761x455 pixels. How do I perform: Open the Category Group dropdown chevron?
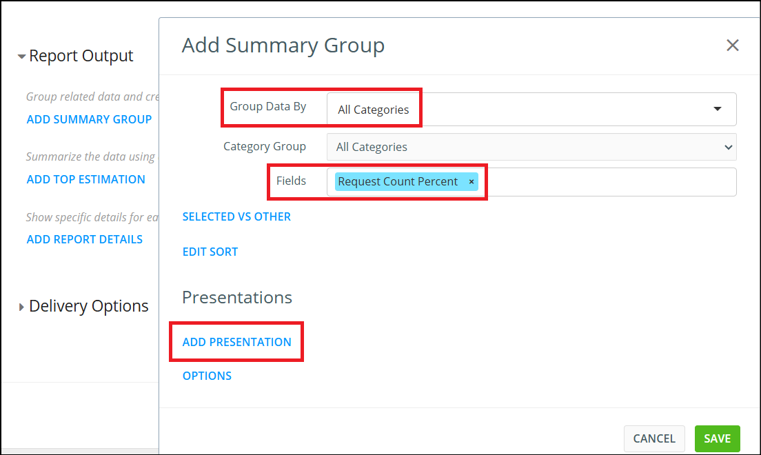tap(728, 147)
